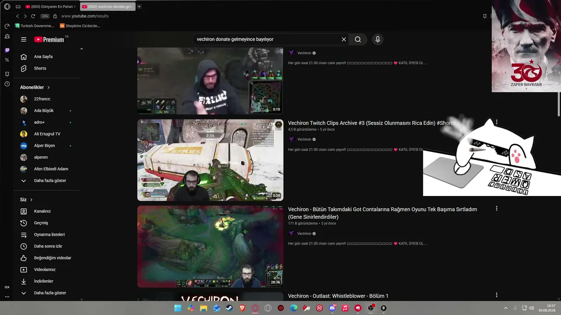Open the Bütün Takımdaki Got Contalarına title

[383, 213]
